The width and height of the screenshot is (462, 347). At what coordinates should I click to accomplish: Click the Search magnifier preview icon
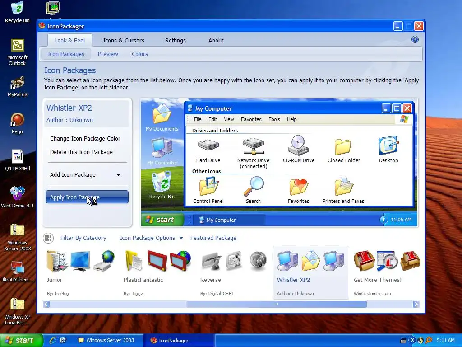click(254, 186)
